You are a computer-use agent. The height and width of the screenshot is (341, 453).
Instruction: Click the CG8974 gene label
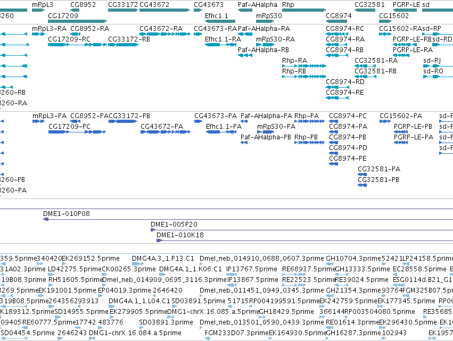[339, 15]
